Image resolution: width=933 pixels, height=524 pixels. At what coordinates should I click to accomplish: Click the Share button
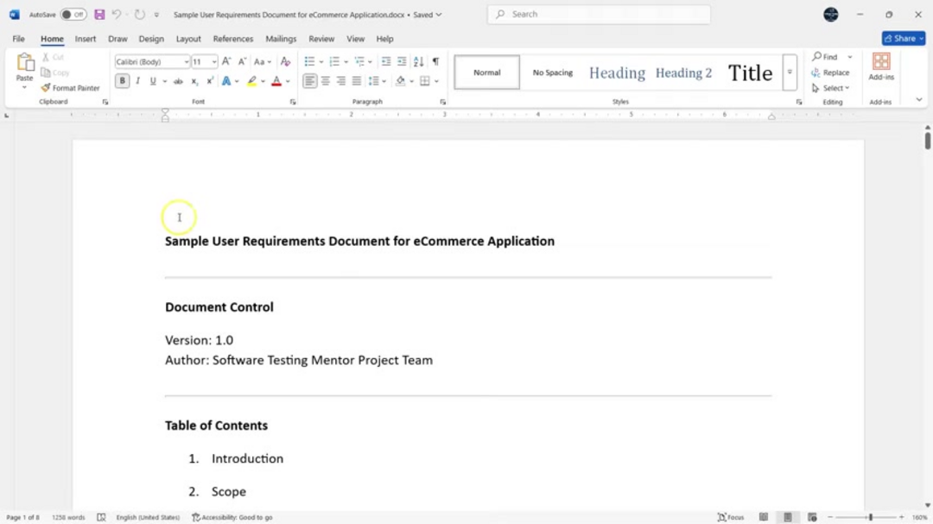point(903,39)
